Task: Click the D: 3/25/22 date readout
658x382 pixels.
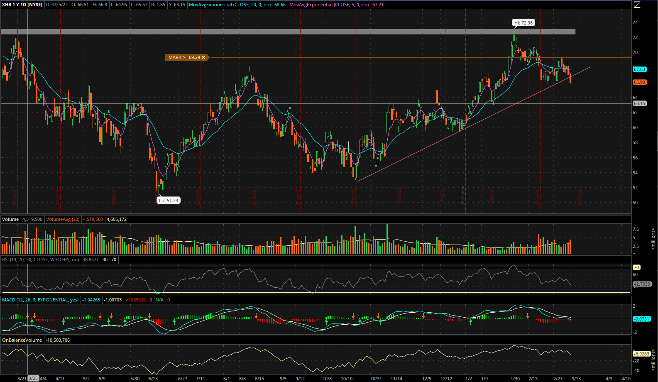Action: pos(56,5)
